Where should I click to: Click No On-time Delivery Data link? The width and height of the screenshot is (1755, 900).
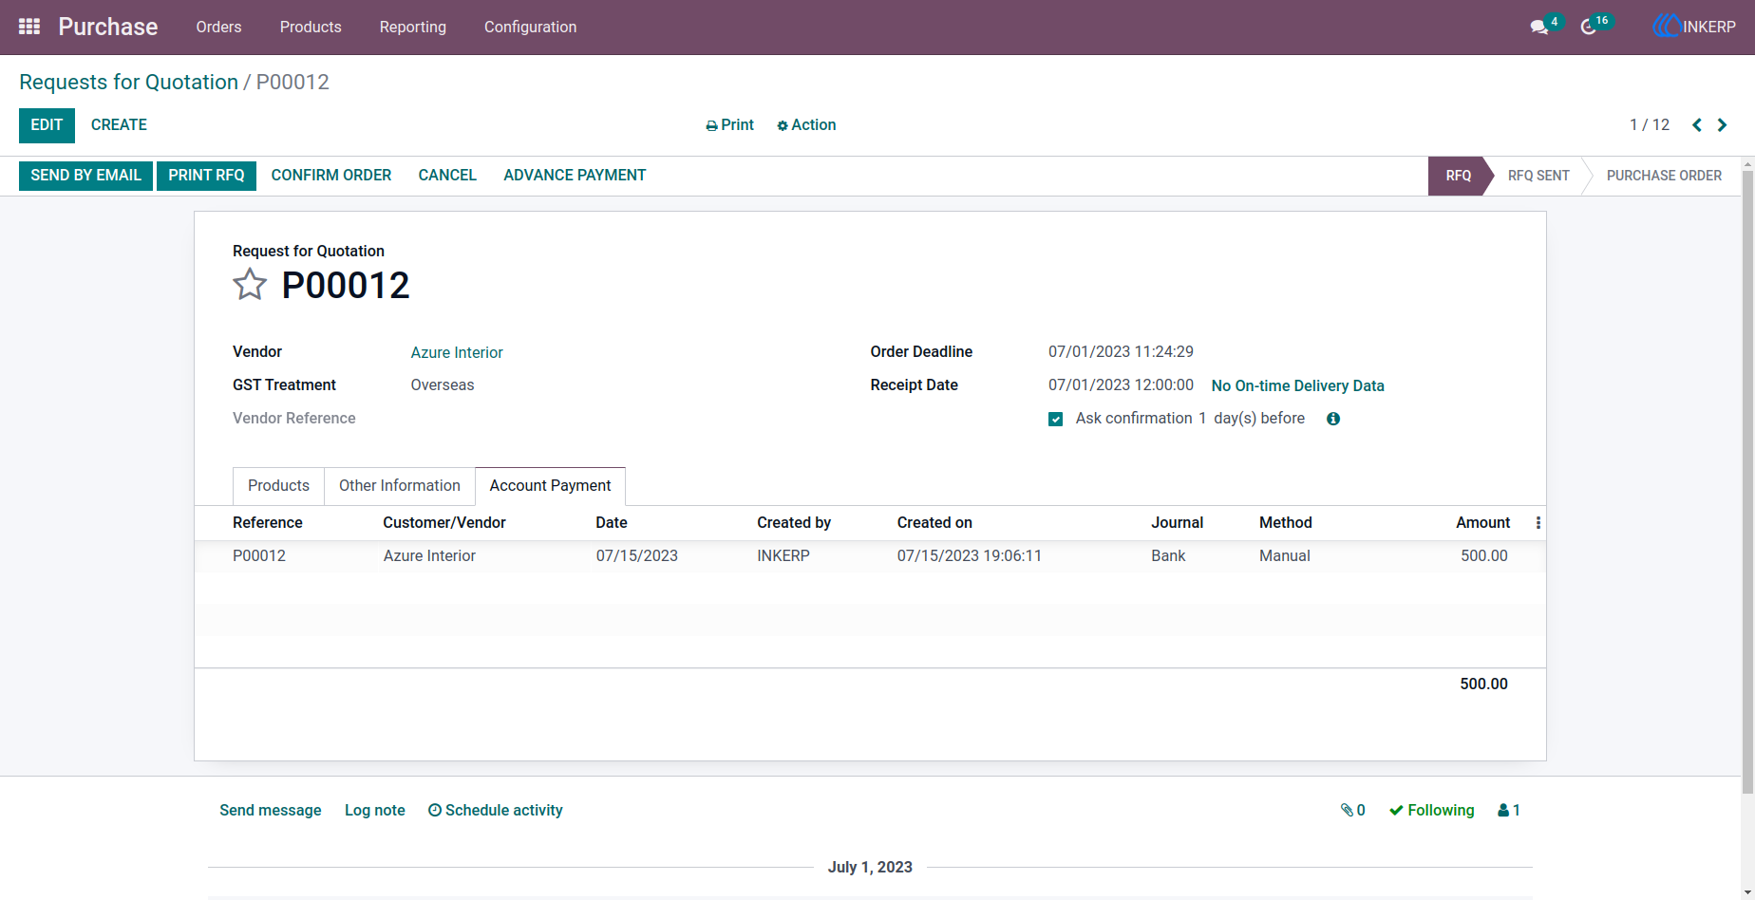click(x=1297, y=386)
